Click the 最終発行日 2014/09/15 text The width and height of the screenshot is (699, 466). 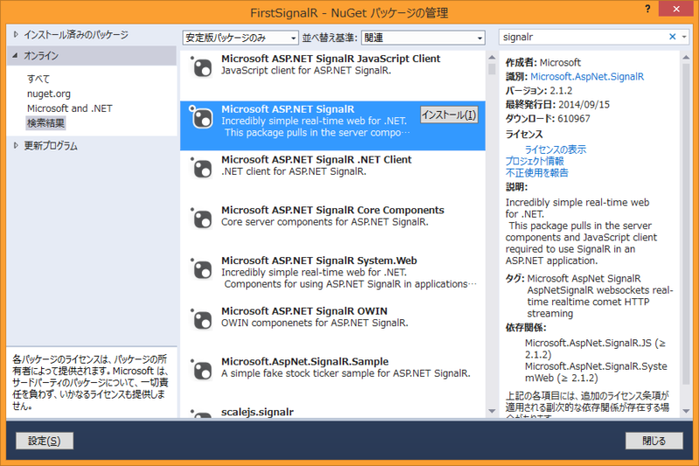click(557, 105)
